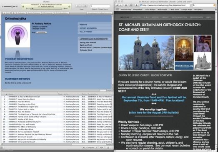Go back in the Safari browser
This screenshot has height=152, width=218.
click(x=117, y=5)
